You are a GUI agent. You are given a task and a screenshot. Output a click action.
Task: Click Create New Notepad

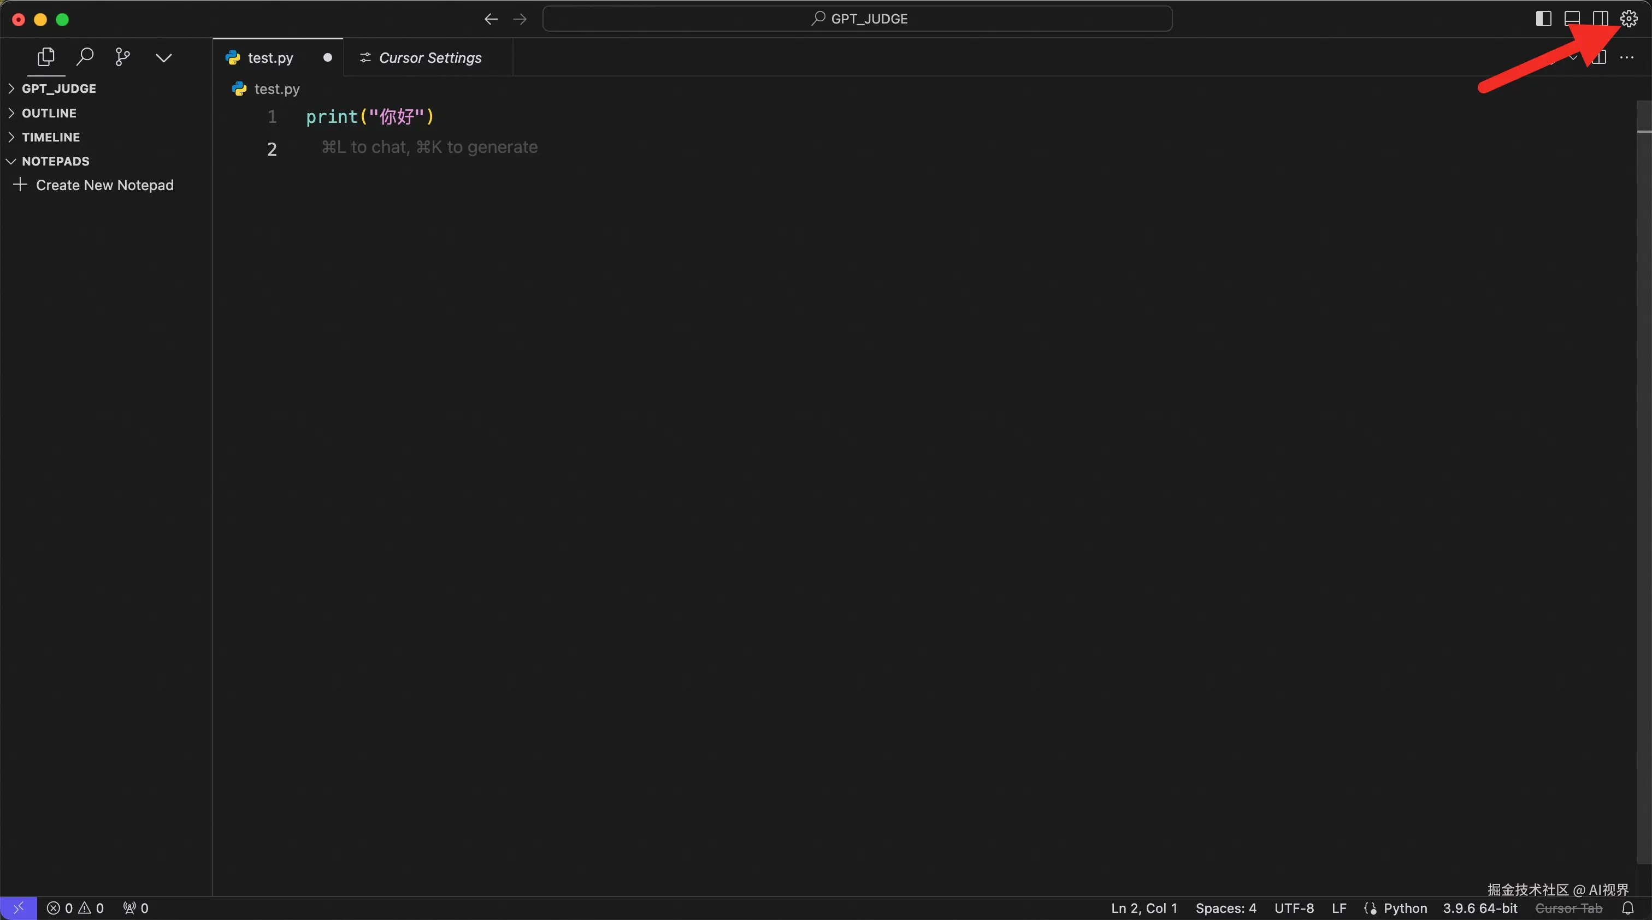point(104,185)
